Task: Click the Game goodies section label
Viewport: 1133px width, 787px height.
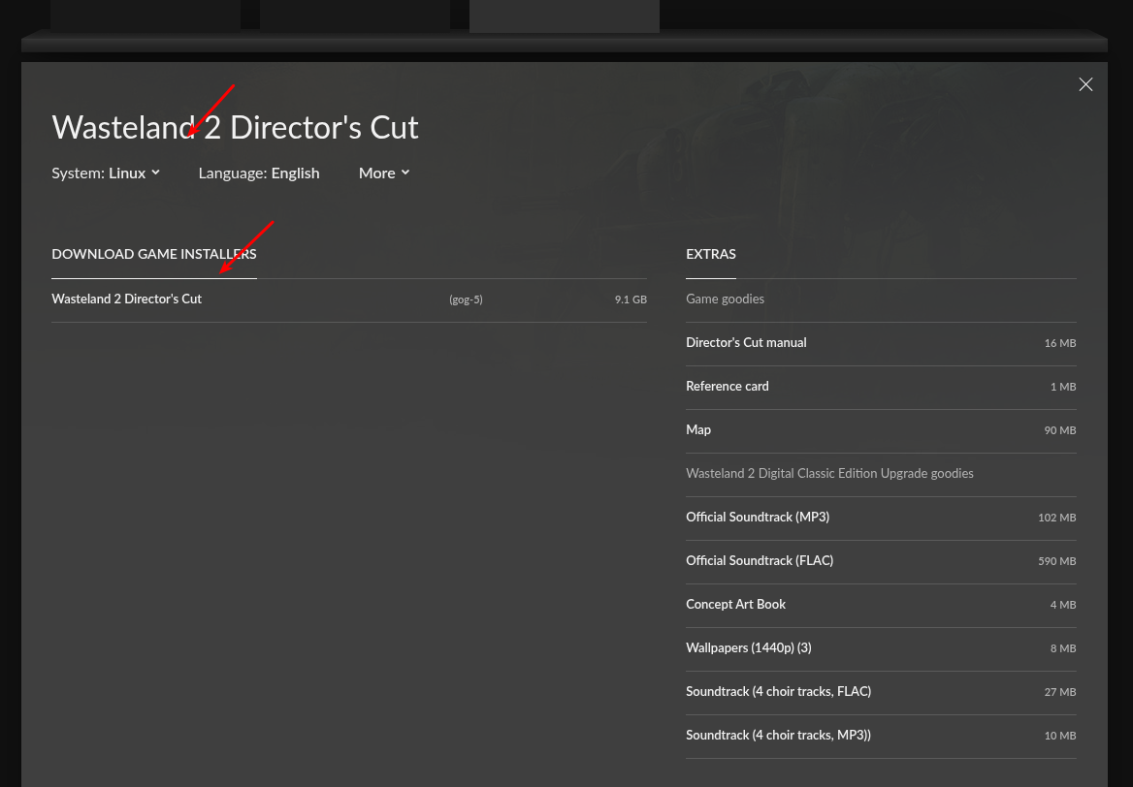Action: pyautogui.click(x=725, y=299)
